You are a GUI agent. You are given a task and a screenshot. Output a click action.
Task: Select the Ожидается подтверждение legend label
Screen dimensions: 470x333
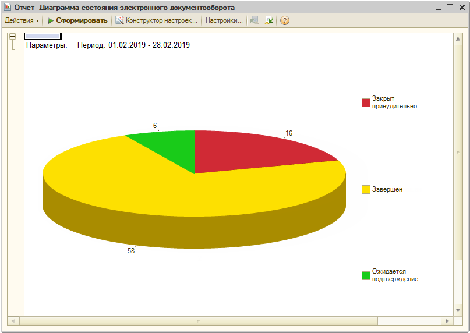395,275
